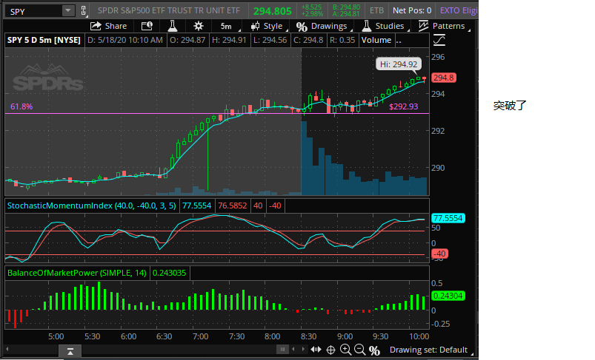Click the small left navigation arrow
This screenshot has width=595, height=360.
click(293, 350)
